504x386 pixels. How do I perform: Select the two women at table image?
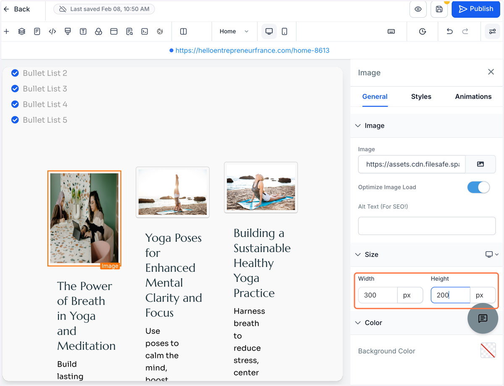coord(84,218)
